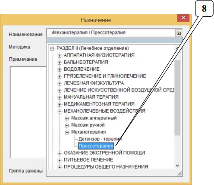Expand ОКАЗАНИЕ ЭКСТРЕННОЙ ПОМОЩИ node
214x185 pixels.
pos(59,154)
